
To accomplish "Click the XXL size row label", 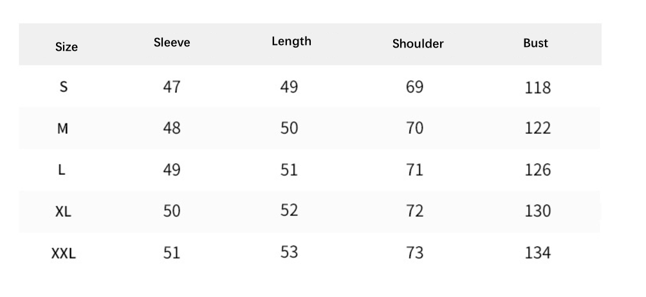I will point(63,254).
